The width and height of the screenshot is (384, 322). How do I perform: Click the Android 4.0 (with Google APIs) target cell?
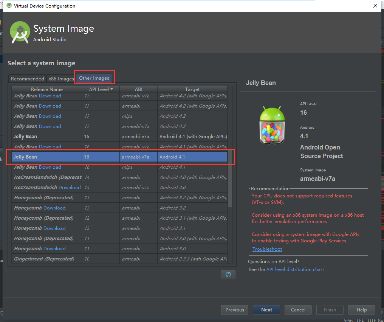193,177
